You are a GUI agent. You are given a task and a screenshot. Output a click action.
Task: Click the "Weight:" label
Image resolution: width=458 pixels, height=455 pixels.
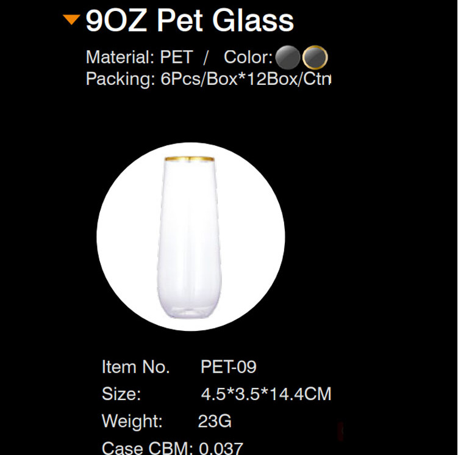click(132, 421)
